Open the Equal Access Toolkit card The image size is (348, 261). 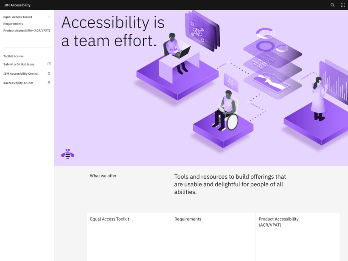(x=129, y=237)
